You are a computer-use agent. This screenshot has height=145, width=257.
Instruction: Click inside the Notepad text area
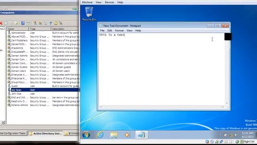(x=161, y=69)
